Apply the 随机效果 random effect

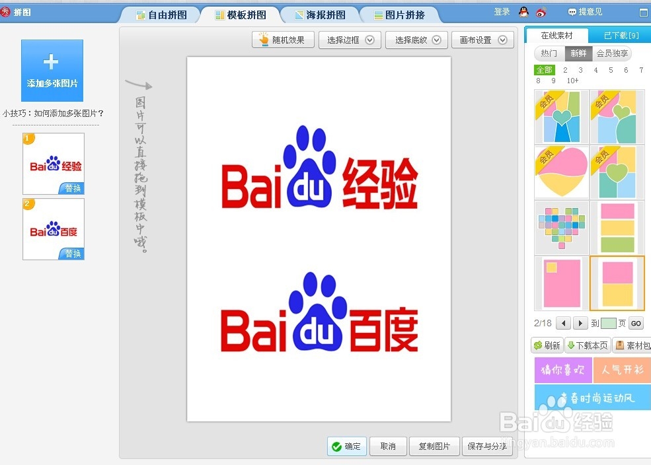click(283, 40)
